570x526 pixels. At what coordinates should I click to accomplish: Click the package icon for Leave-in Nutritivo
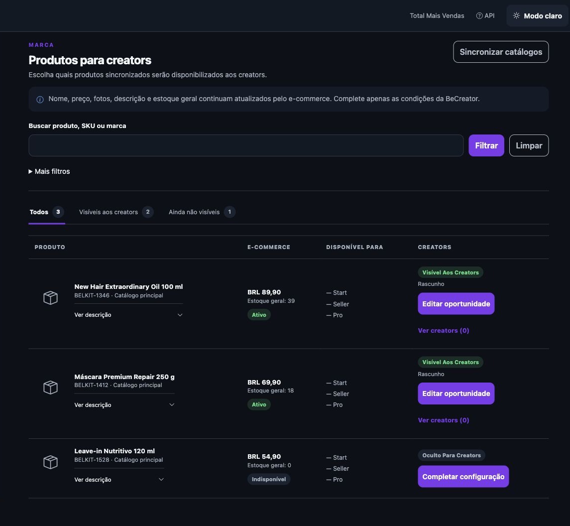click(51, 462)
